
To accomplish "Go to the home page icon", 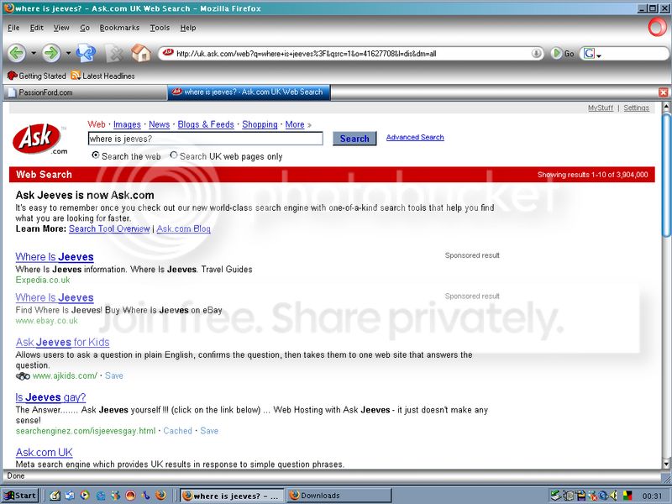I will 141,53.
